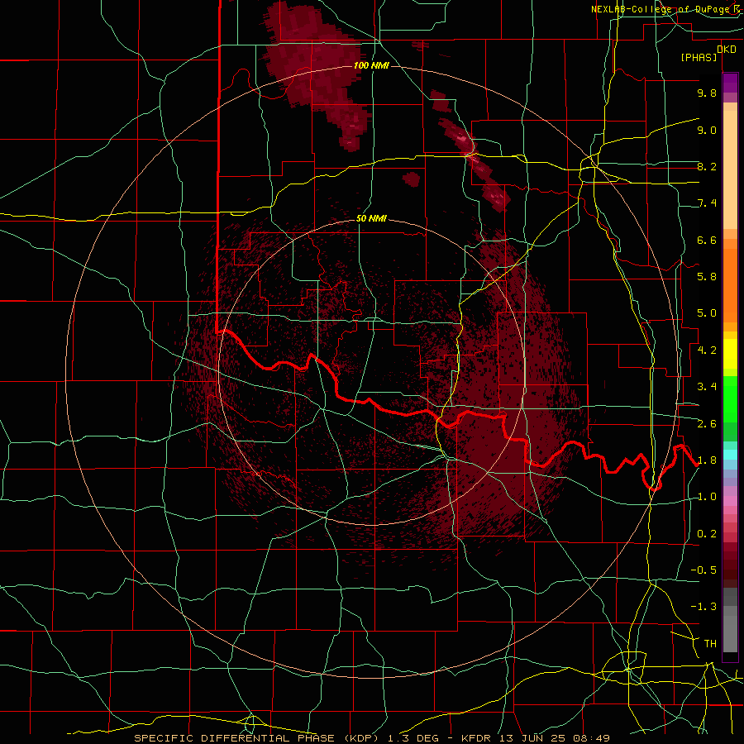Select the 3.4 scale value
Viewport: 744px width, 744px height.
[707, 387]
